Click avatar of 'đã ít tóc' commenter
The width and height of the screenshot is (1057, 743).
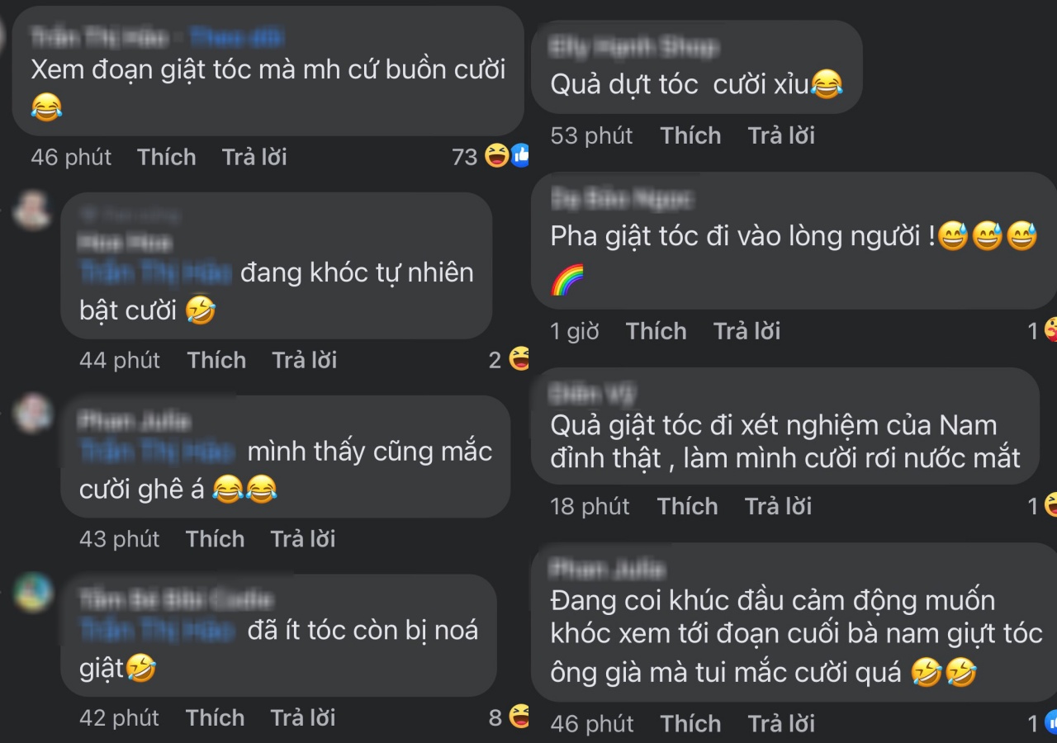point(33,592)
